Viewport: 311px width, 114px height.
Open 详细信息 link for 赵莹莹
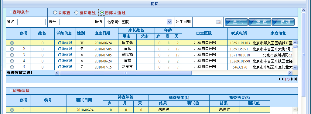[x=65, y=67]
